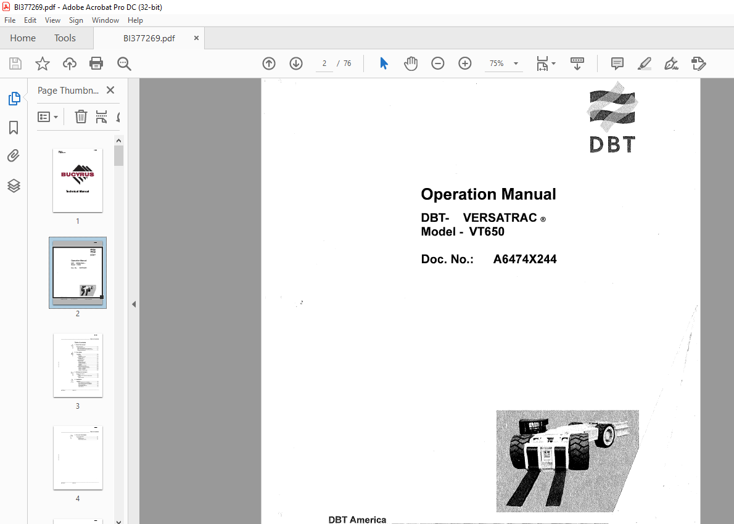Collapse the navigation pane with the divider arrow
Image resolution: width=734 pixels, height=524 pixels.
[x=134, y=304]
